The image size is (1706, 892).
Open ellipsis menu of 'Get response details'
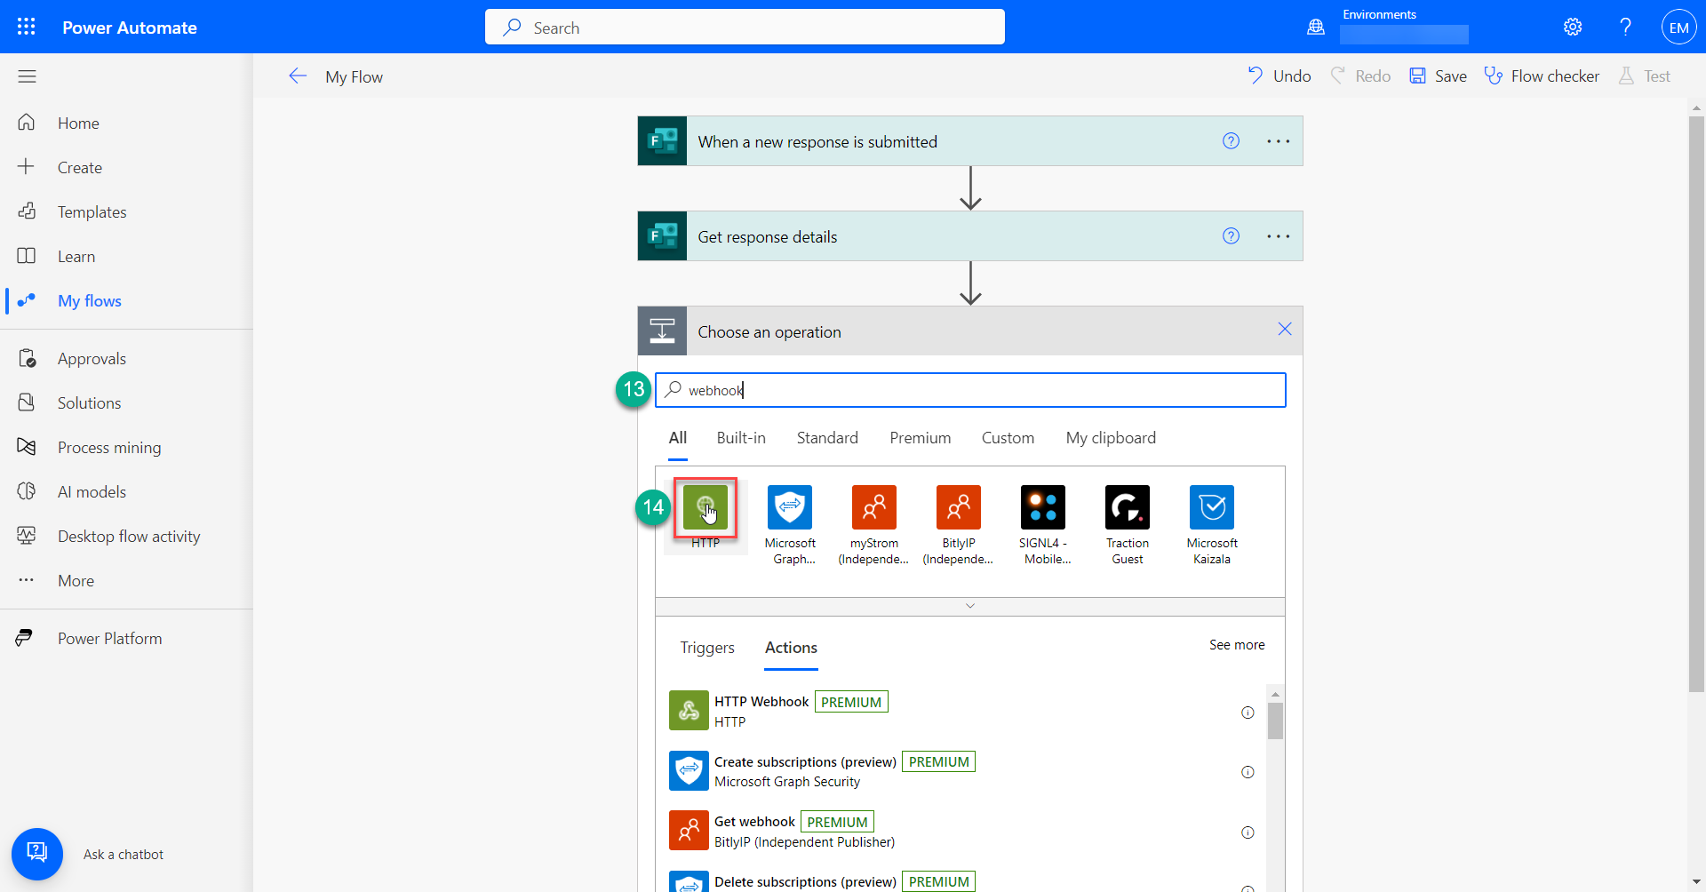[1278, 236]
